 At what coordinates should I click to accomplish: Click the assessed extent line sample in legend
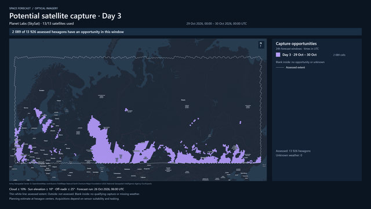280,67
